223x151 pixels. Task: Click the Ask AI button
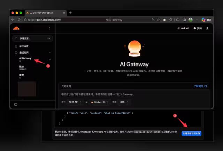(x=183, y=28)
